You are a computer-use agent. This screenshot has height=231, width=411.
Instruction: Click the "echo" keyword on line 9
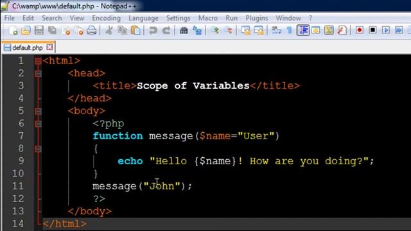pos(130,161)
